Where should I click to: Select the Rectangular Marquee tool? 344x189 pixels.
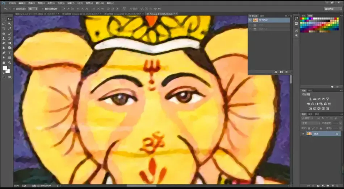point(4,19)
